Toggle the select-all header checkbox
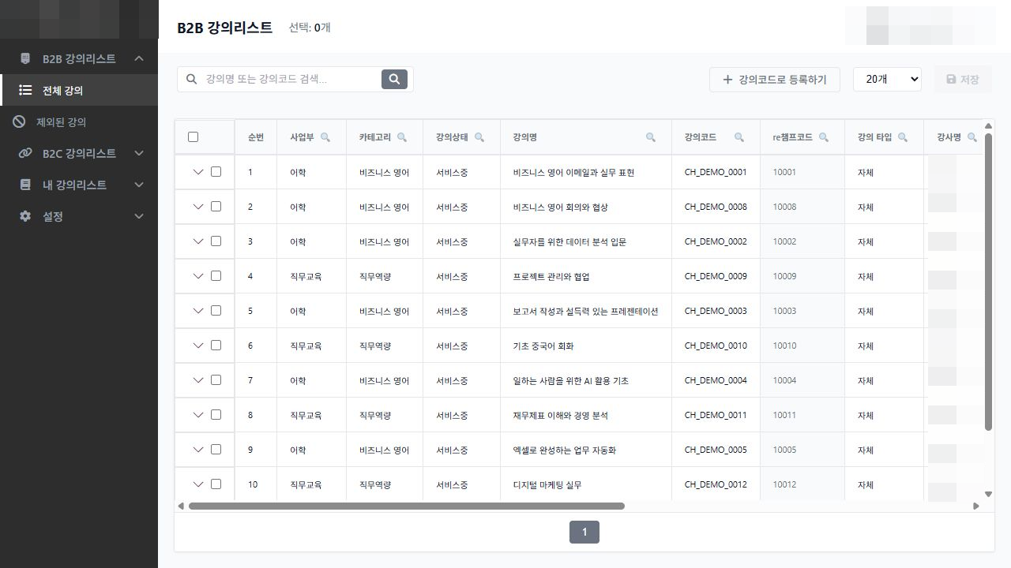This screenshot has height=568, width=1011. pyautogui.click(x=193, y=137)
